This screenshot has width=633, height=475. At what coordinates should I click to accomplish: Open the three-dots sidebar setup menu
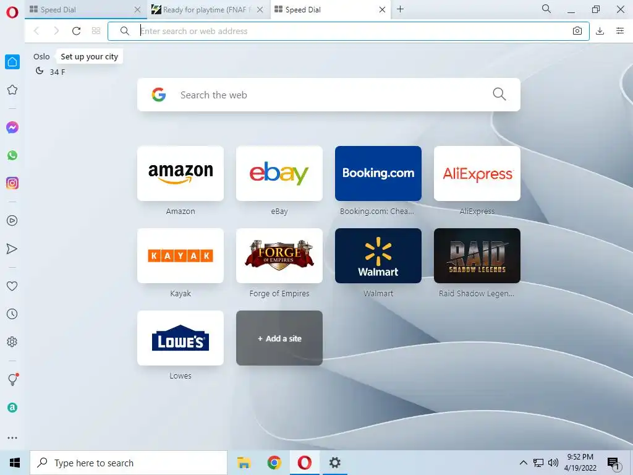pyautogui.click(x=12, y=438)
